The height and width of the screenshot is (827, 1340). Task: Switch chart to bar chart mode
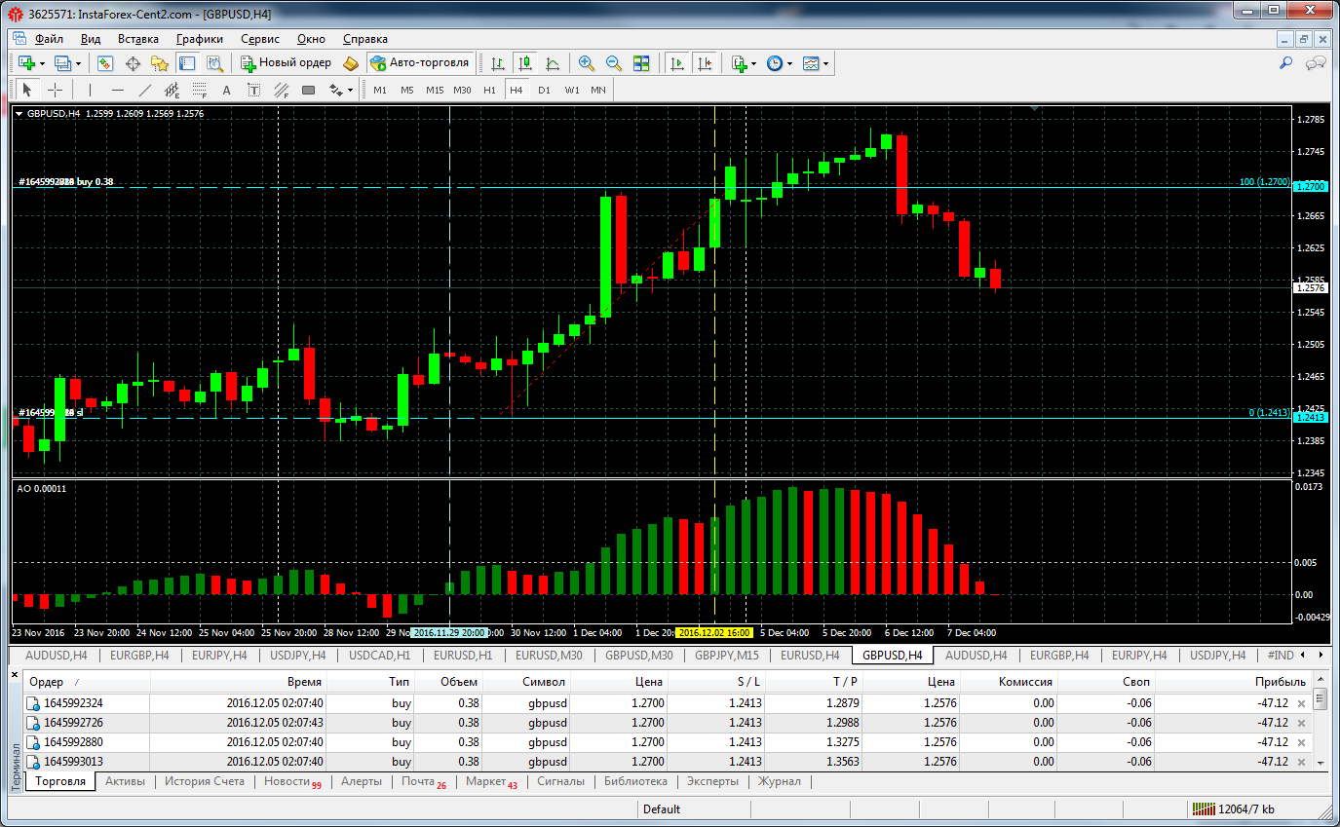tap(498, 62)
